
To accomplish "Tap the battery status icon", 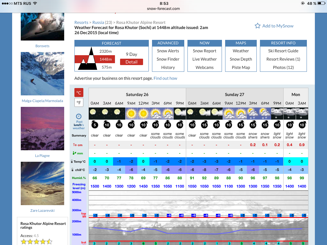I will (x=321, y=3).
